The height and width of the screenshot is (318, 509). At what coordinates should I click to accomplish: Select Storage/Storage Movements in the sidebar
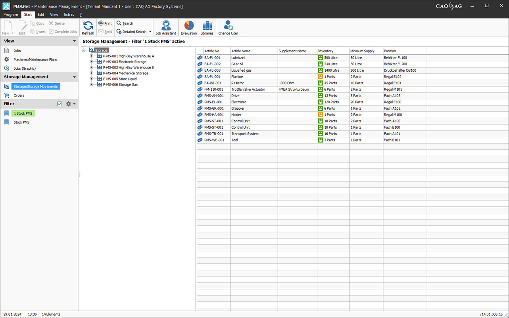coord(36,86)
